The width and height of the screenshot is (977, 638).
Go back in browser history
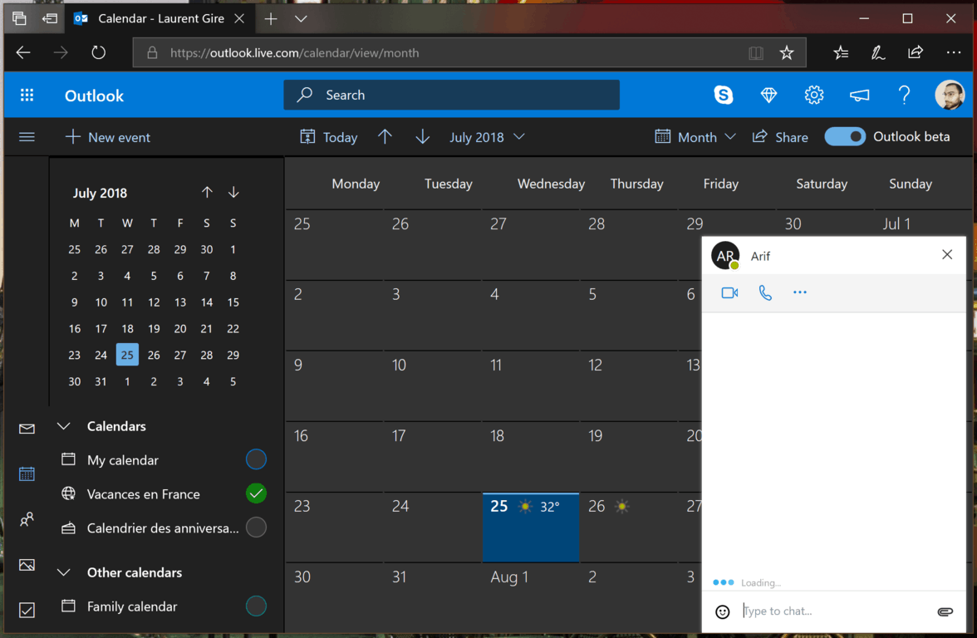[x=23, y=53]
